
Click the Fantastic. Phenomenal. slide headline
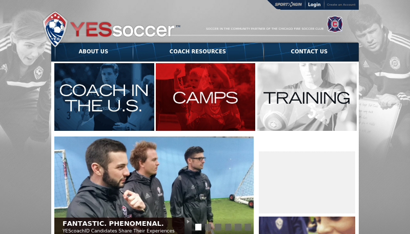(113, 224)
